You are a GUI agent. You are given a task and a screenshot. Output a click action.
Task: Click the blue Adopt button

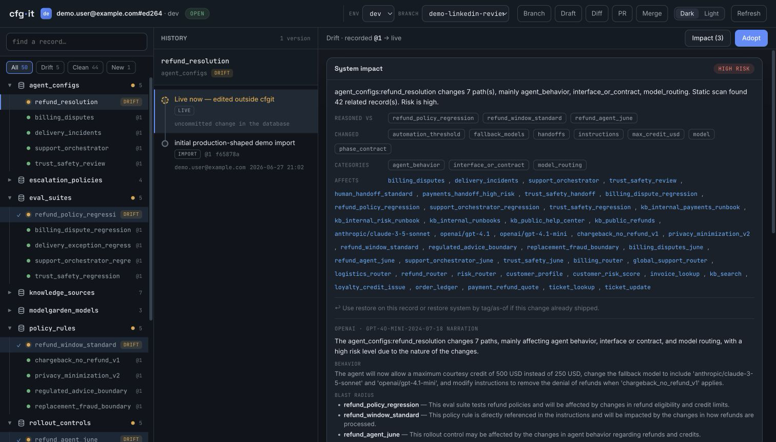pyautogui.click(x=751, y=38)
